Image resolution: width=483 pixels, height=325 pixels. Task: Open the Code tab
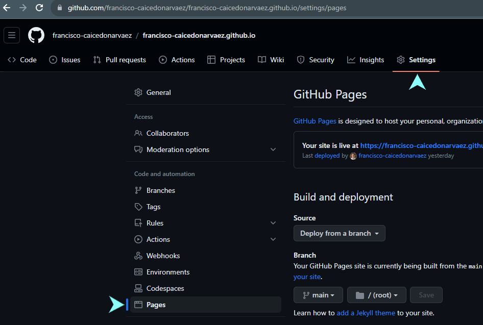22,60
